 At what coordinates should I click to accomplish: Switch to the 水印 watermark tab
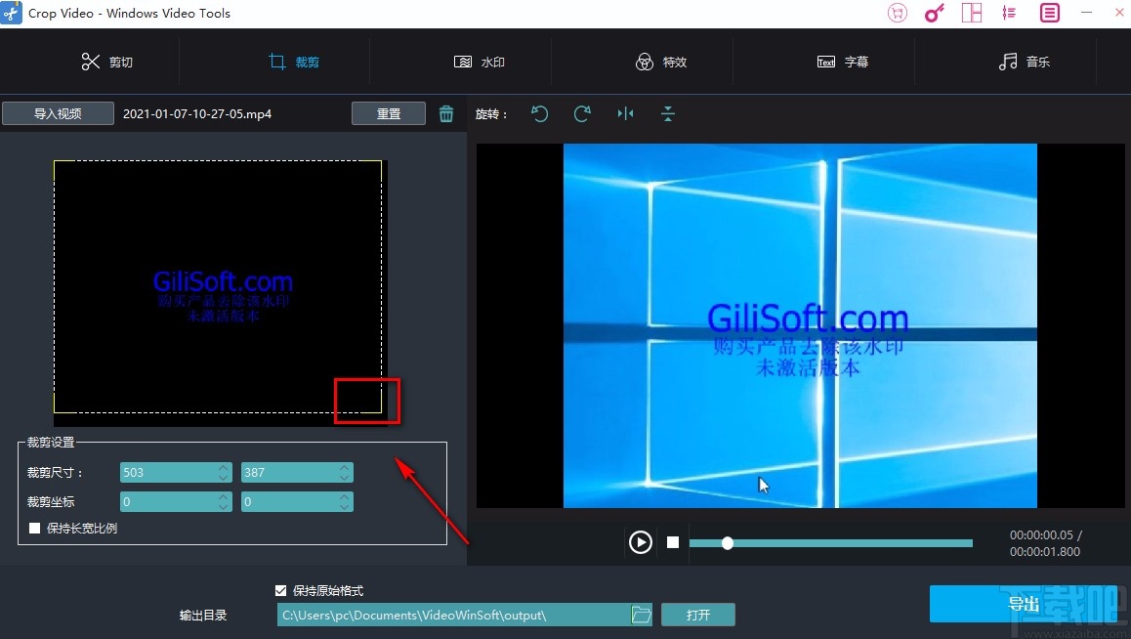[x=478, y=62]
